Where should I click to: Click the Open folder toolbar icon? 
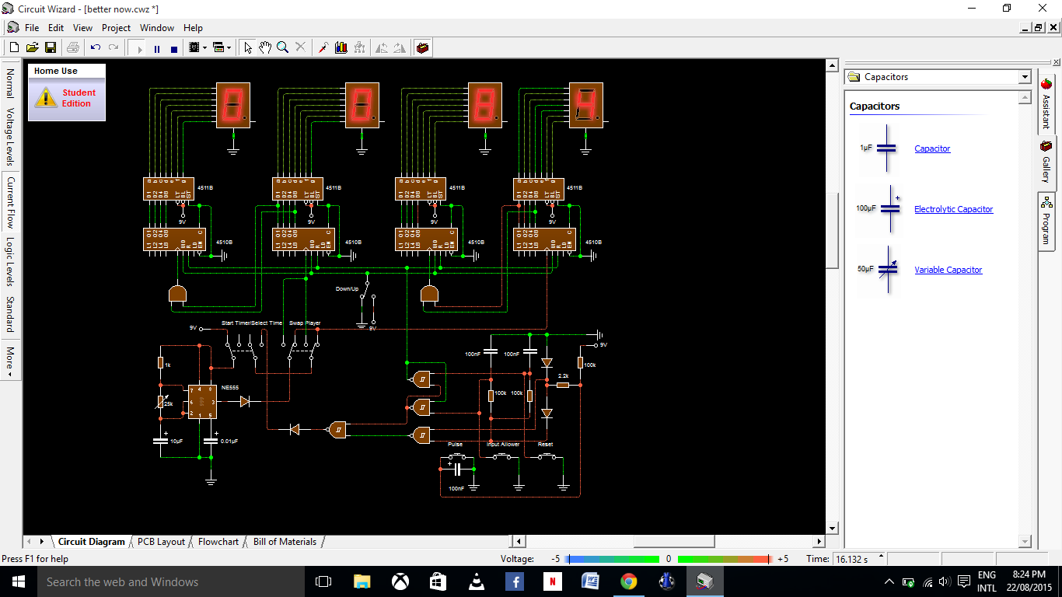pyautogui.click(x=32, y=47)
